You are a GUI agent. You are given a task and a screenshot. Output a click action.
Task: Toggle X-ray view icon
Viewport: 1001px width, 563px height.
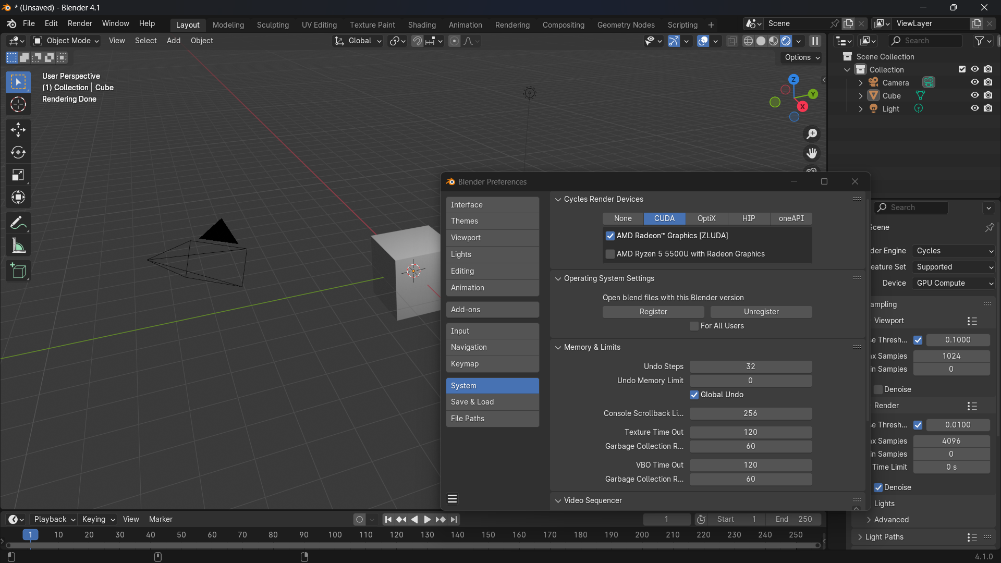coord(732,41)
